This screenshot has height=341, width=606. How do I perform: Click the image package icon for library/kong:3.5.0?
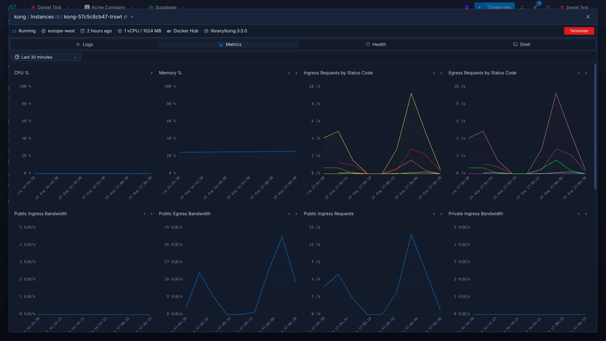(206, 31)
